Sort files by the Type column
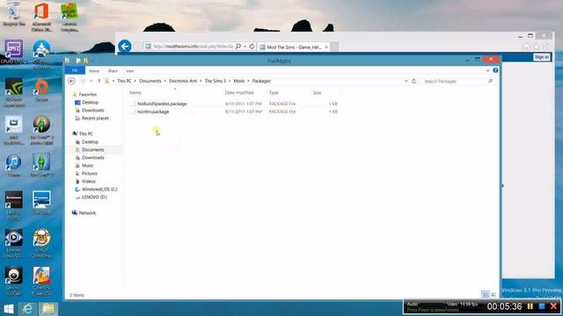The image size is (563, 316). pyautogui.click(x=274, y=93)
